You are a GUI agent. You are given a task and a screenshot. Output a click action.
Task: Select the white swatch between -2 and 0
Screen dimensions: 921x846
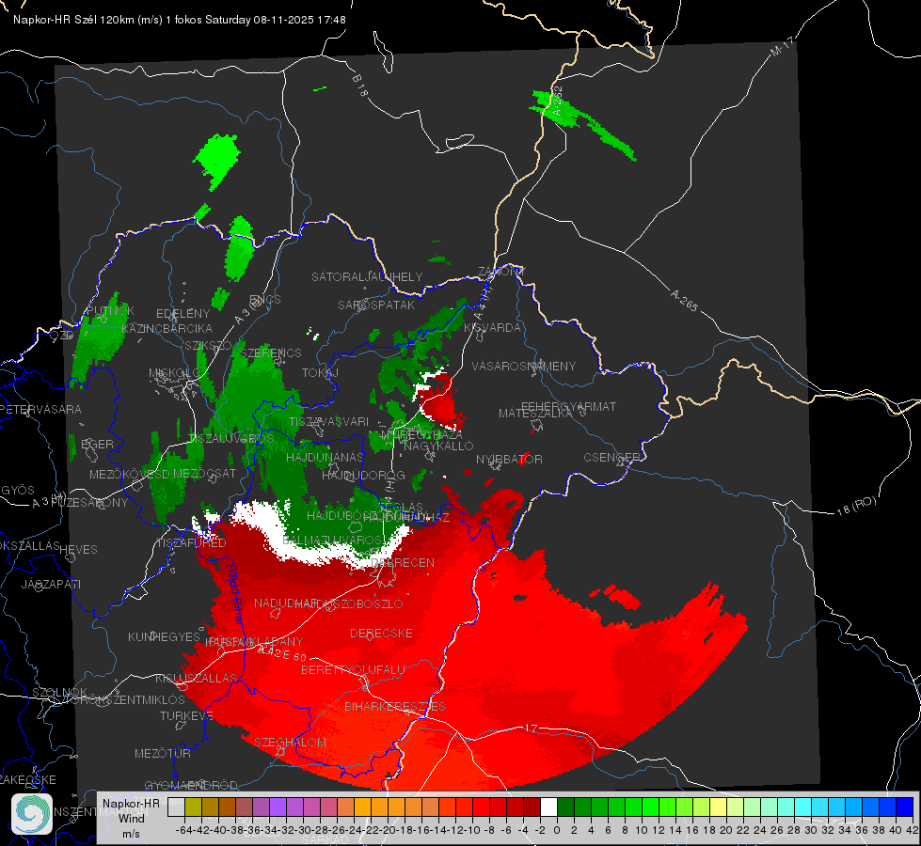pyautogui.click(x=548, y=807)
